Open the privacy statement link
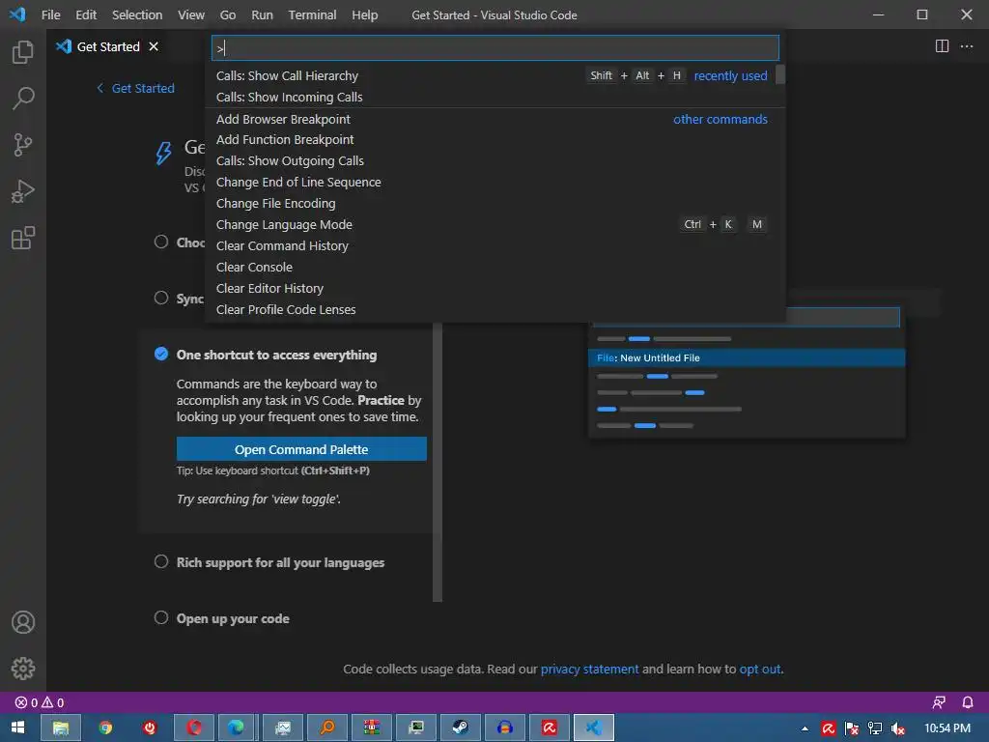989x742 pixels. pyautogui.click(x=589, y=669)
